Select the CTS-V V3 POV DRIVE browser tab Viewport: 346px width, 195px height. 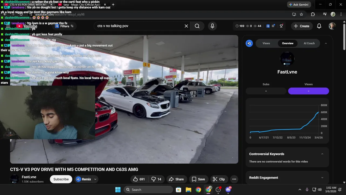pyautogui.click(x=28, y=5)
